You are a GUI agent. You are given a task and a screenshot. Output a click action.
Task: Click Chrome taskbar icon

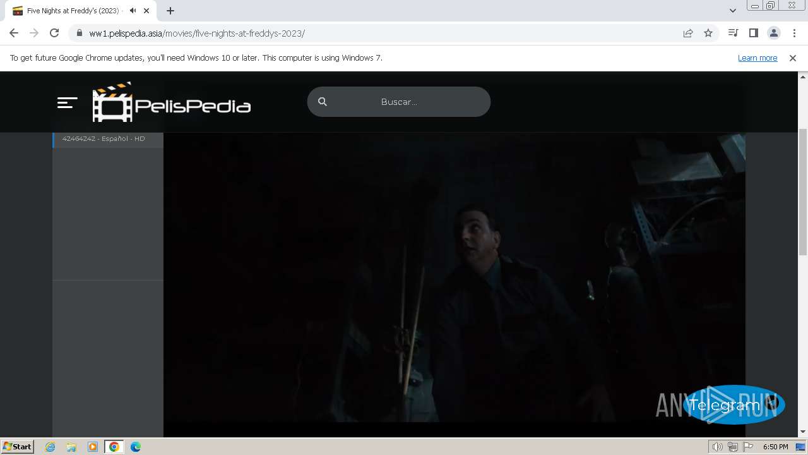[114, 447]
